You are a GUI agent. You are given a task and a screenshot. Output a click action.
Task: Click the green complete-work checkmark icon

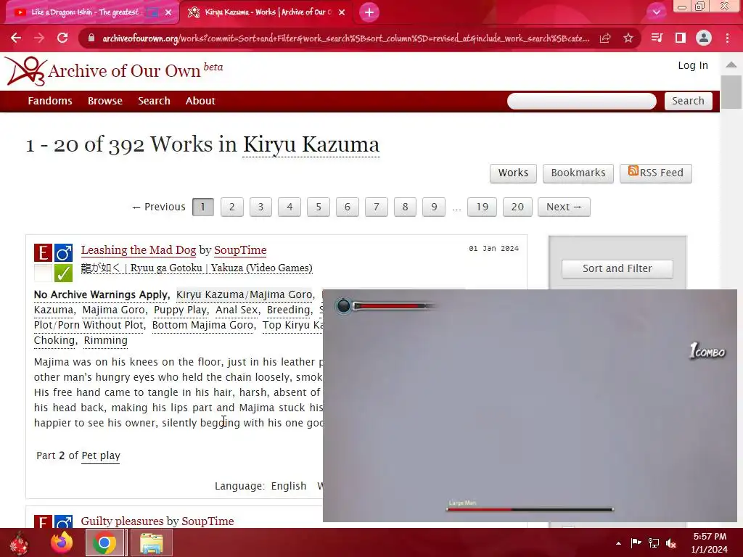click(x=64, y=273)
